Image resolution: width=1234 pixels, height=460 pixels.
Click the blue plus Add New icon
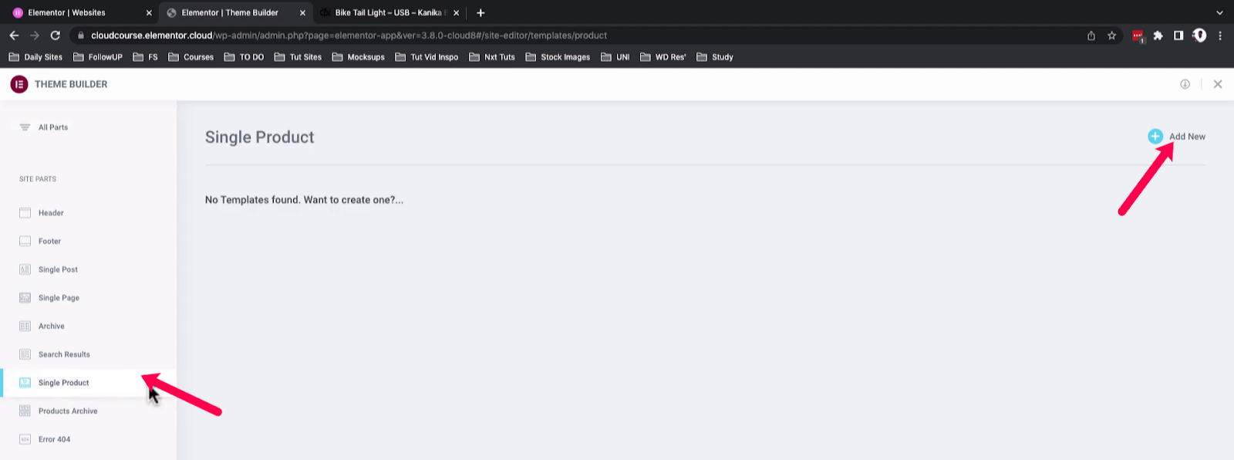click(x=1155, y=137)
